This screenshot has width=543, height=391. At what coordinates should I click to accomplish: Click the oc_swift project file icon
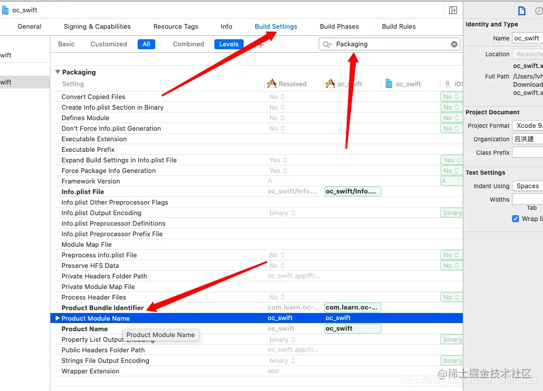[x=5, y=10]
